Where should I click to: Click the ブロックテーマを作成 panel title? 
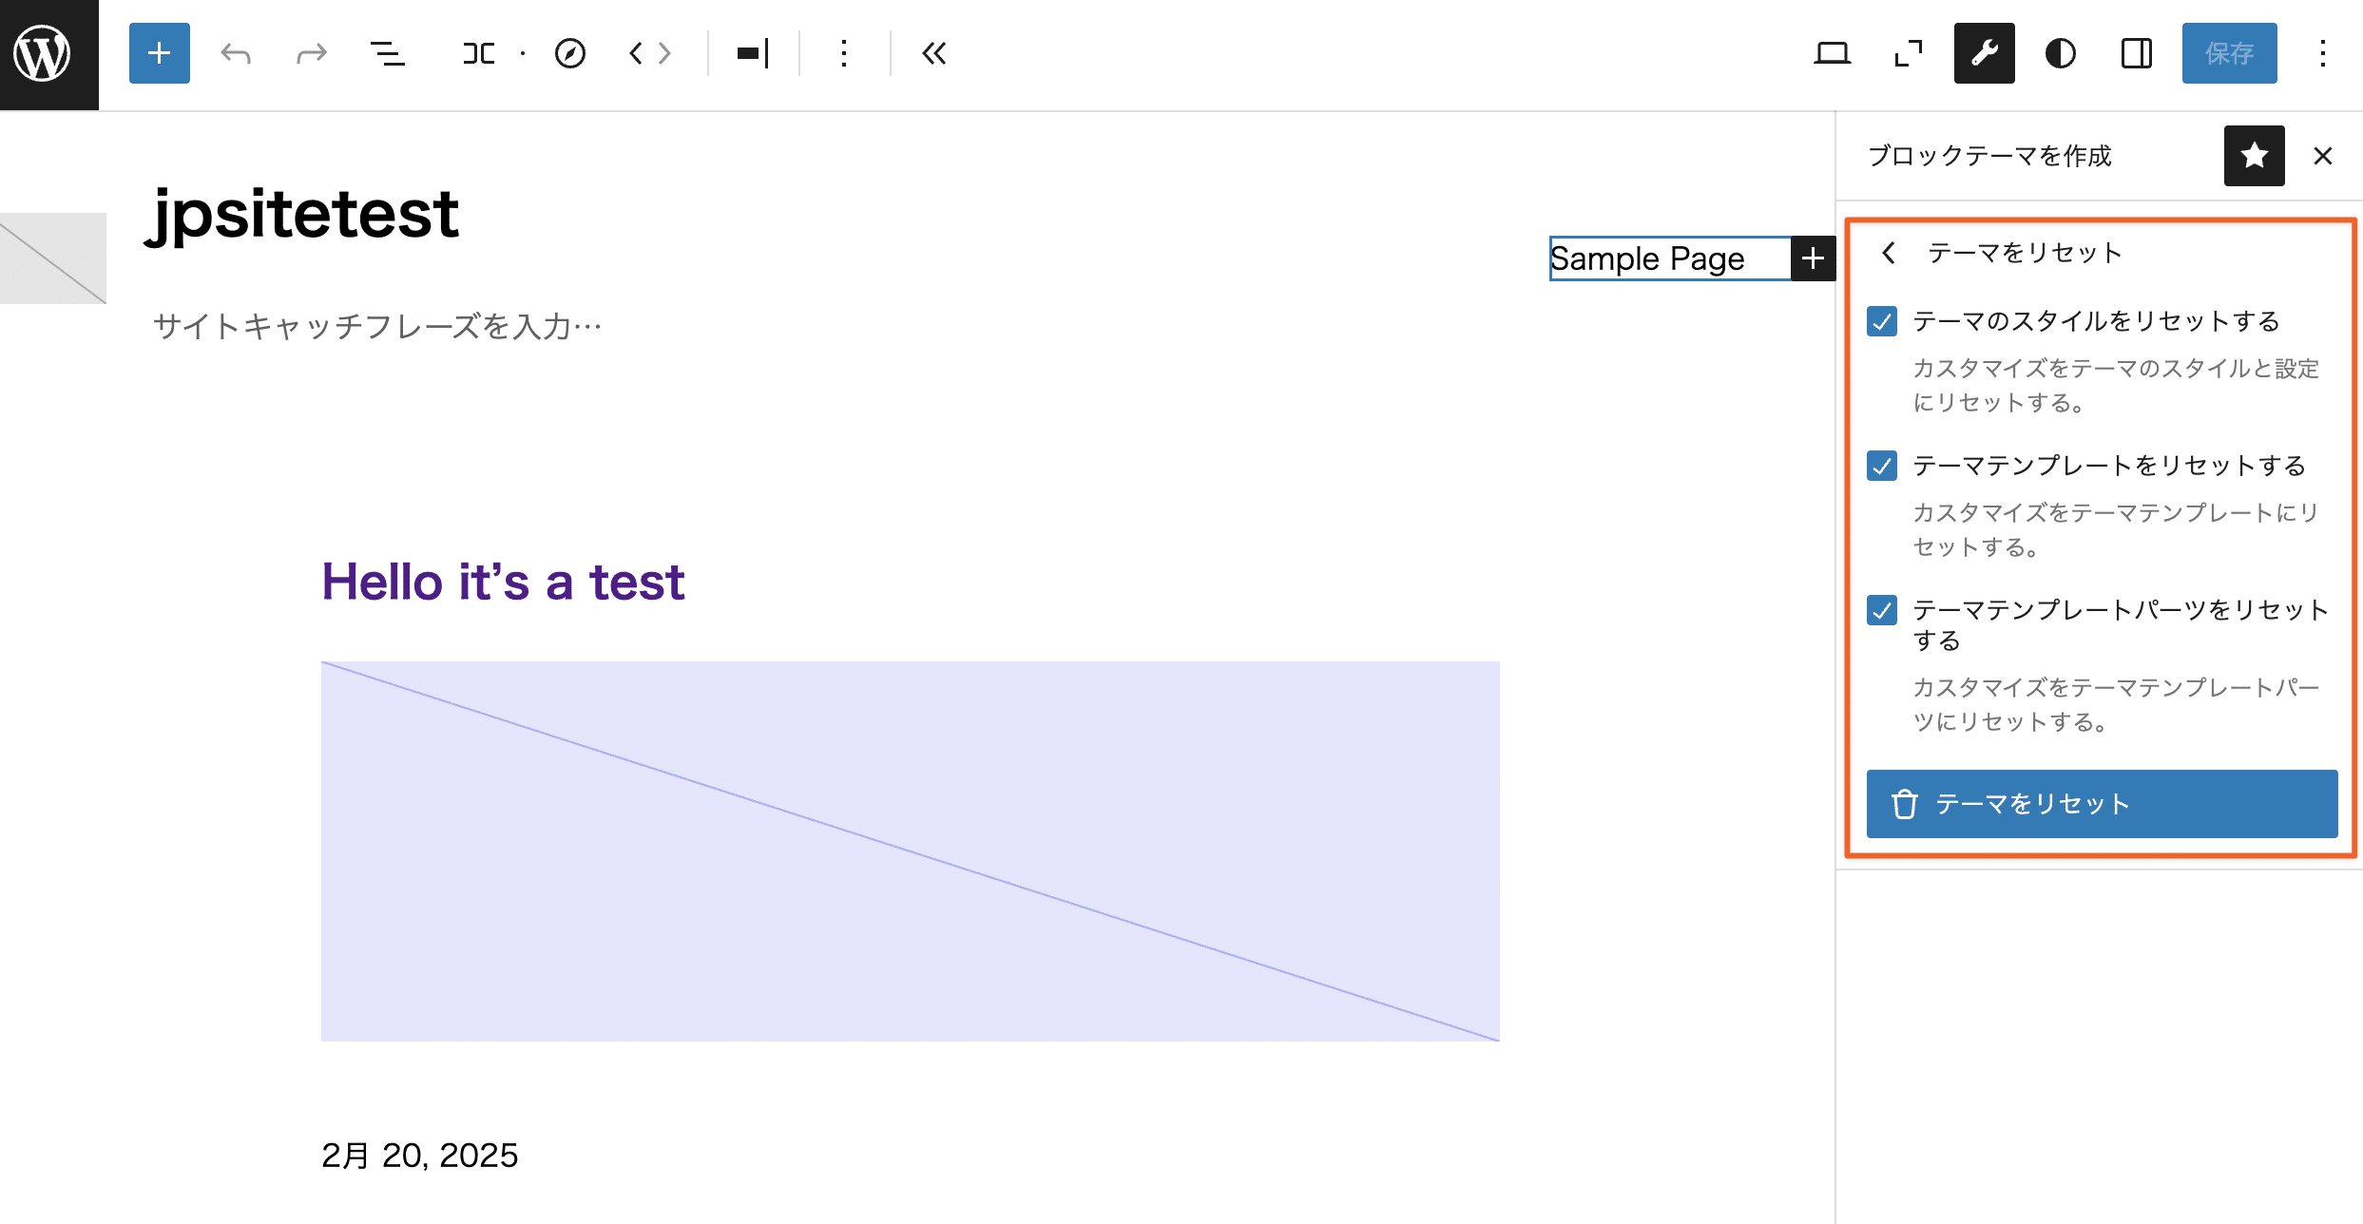(1989, 156)
